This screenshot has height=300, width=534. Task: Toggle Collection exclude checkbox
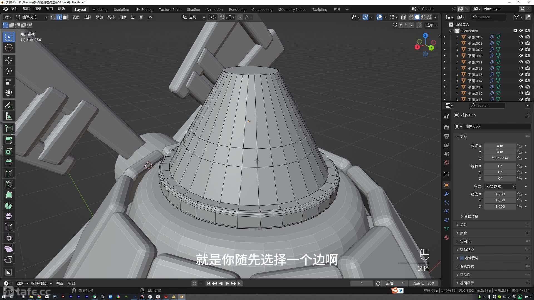(515, 31)
